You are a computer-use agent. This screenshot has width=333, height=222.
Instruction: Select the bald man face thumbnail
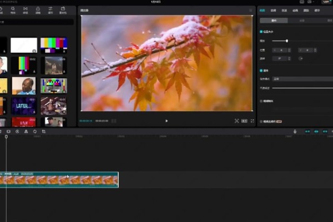(24, 85)
